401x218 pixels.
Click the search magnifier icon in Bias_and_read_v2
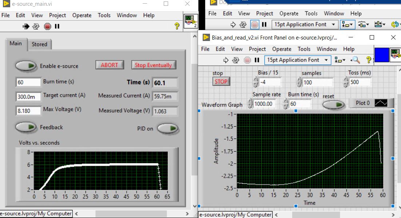click(x=356, y=60)
